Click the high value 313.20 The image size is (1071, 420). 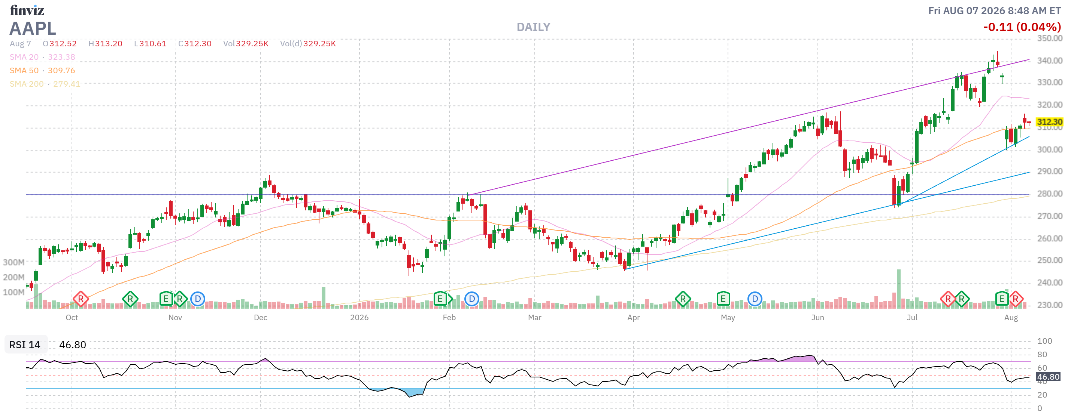(109, 44)
